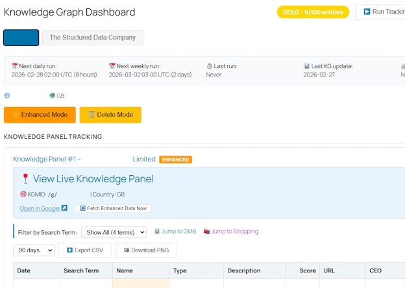Click the calendar icon beside Next daily run
Image resolution: width=405 pixels, height=288 pixels.
(15, 66)
